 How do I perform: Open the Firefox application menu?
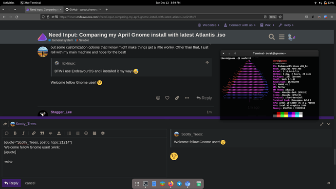332,17
